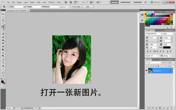Screen dimensions: 176x110
Task: Click the foreground color black swatch
Action: [2, 81]
